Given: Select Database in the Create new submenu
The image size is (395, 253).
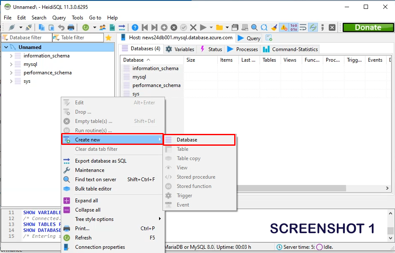Looking at the screenshot, I should tap(187, 140).
